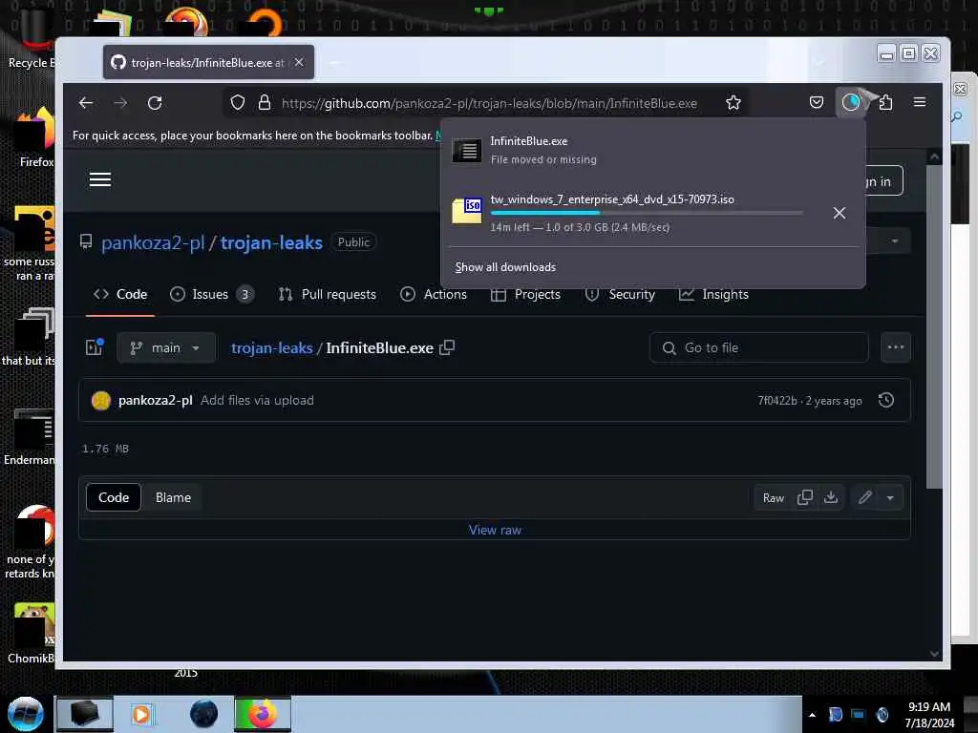Open the Windows Start button

point(26,714)
